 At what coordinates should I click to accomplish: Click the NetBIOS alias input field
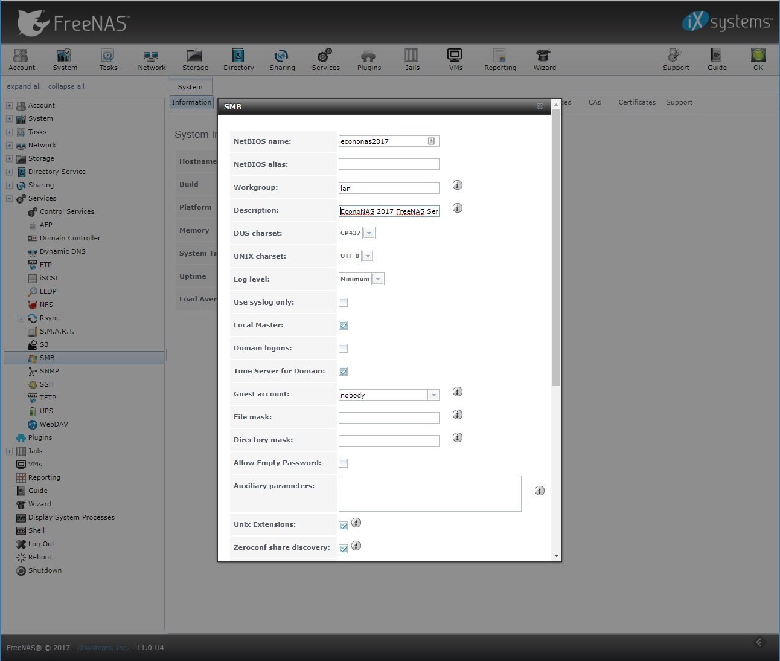pos(388,164)
